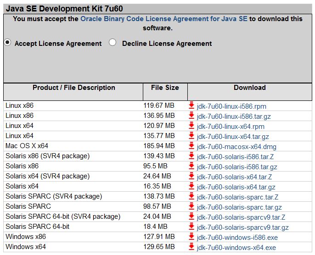
Task: Click the Product / File Description header
Action: pos(74,88)
